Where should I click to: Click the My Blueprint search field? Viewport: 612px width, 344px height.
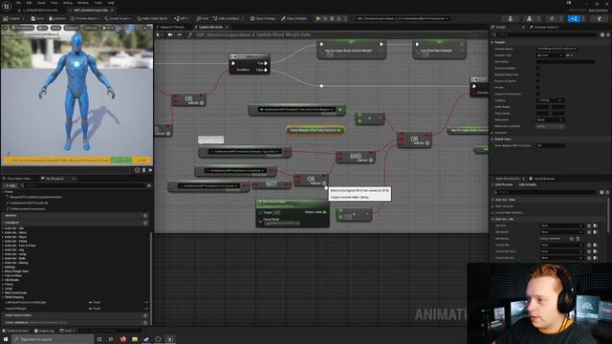(x=83, y=185)
